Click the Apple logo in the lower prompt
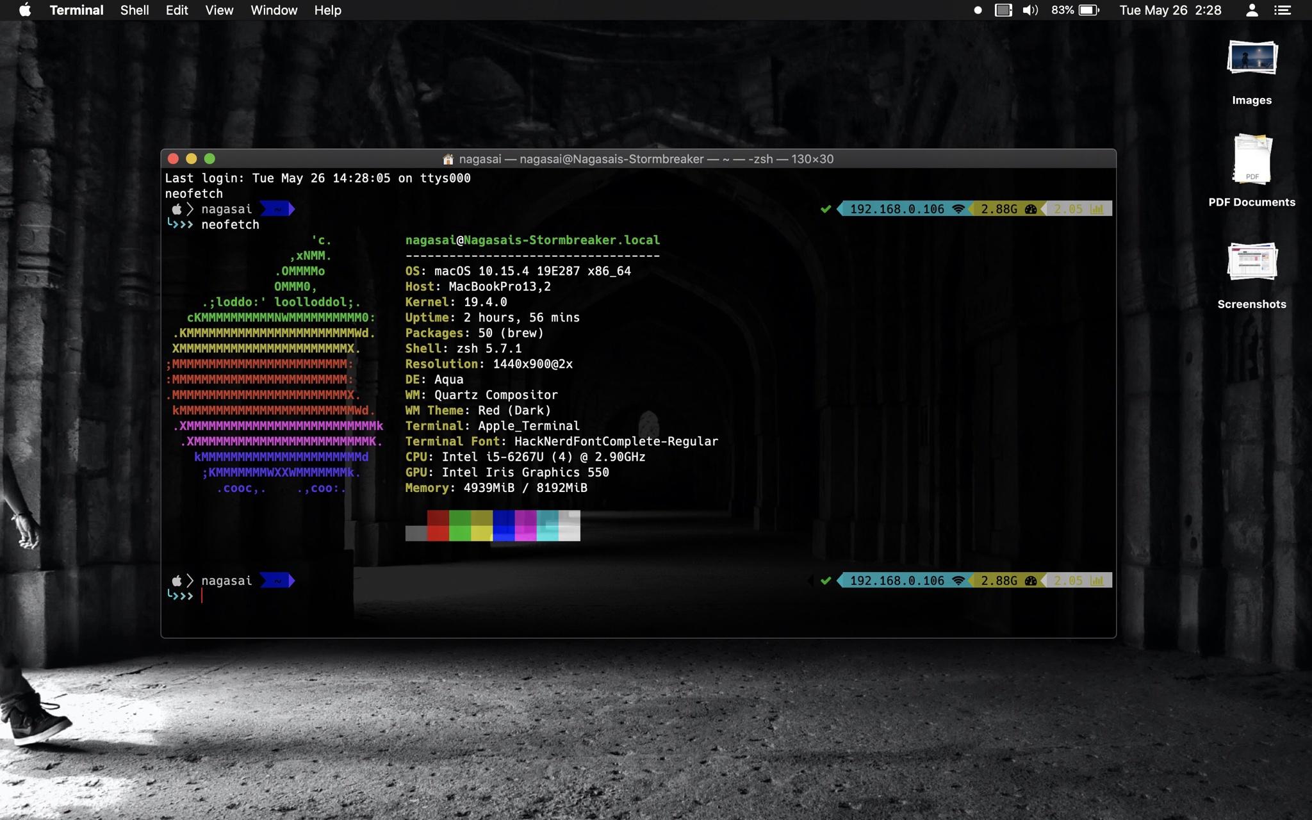This screenshot has height=820, width=1312. pyautogui.click(x=177, y=580)
